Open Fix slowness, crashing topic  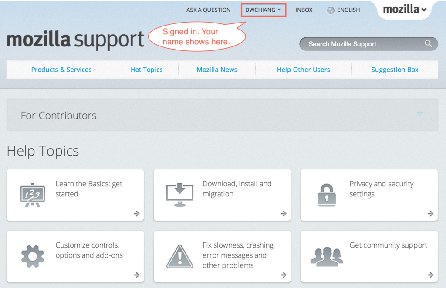click(222, 256)
